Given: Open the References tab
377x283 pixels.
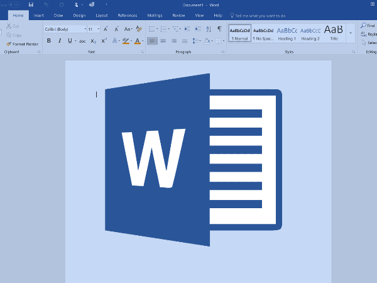Looking at the screenshot, I should coord(127,14).
